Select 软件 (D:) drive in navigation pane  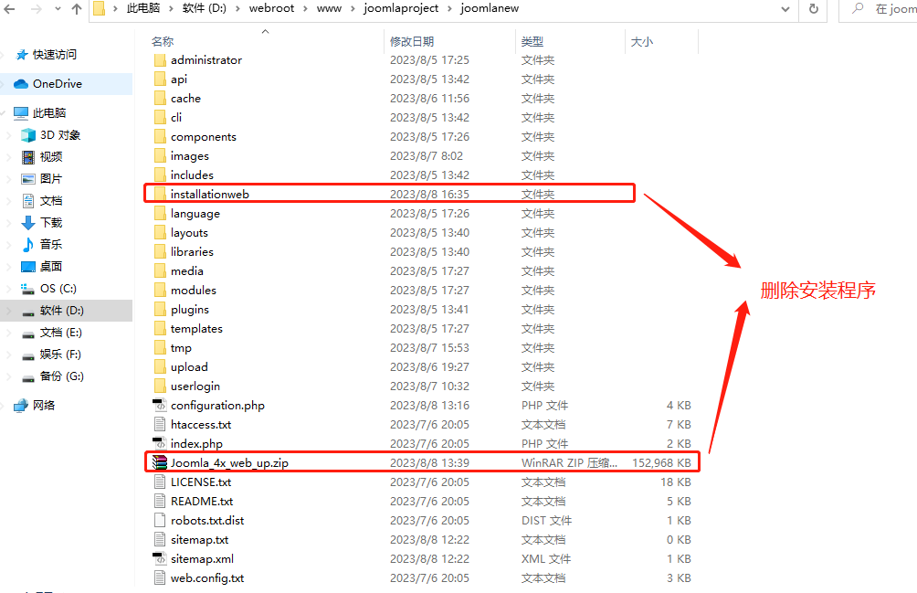[61, 311]
